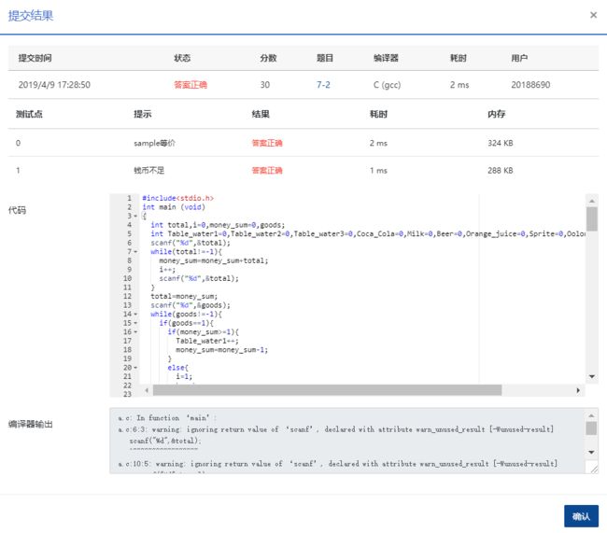Click the 结果 column header
This screenshot has height=533, width=607.
coord(261,114)
